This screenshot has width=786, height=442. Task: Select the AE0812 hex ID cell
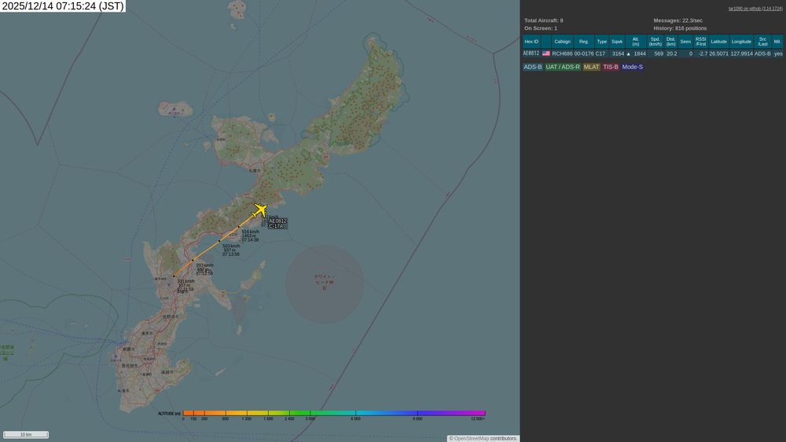pyautogui.click(x=531, y=53)
